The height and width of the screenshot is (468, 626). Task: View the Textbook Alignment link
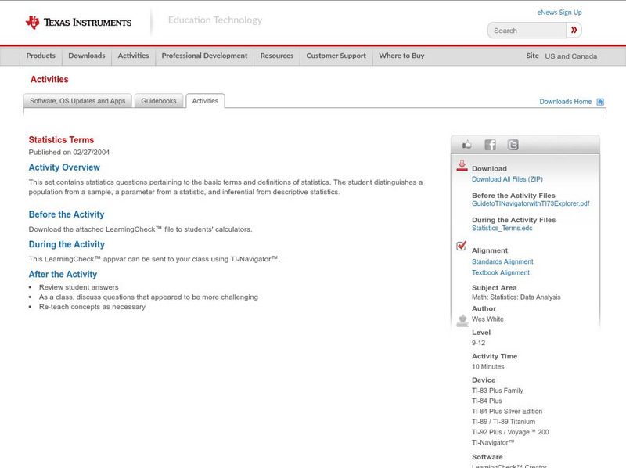499,272
